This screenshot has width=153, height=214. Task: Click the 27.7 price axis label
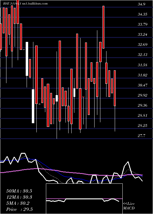(x=142, y=136)
